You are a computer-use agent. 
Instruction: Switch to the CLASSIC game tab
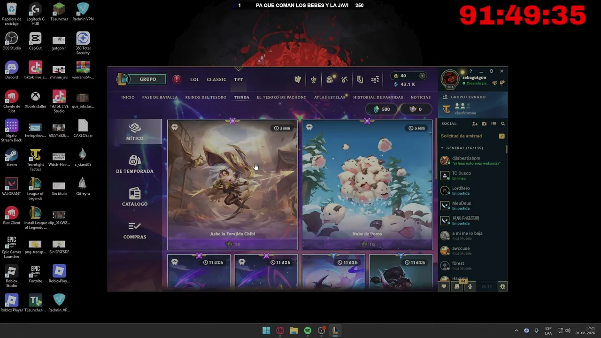pyautogui.click(x=216, y=79)
